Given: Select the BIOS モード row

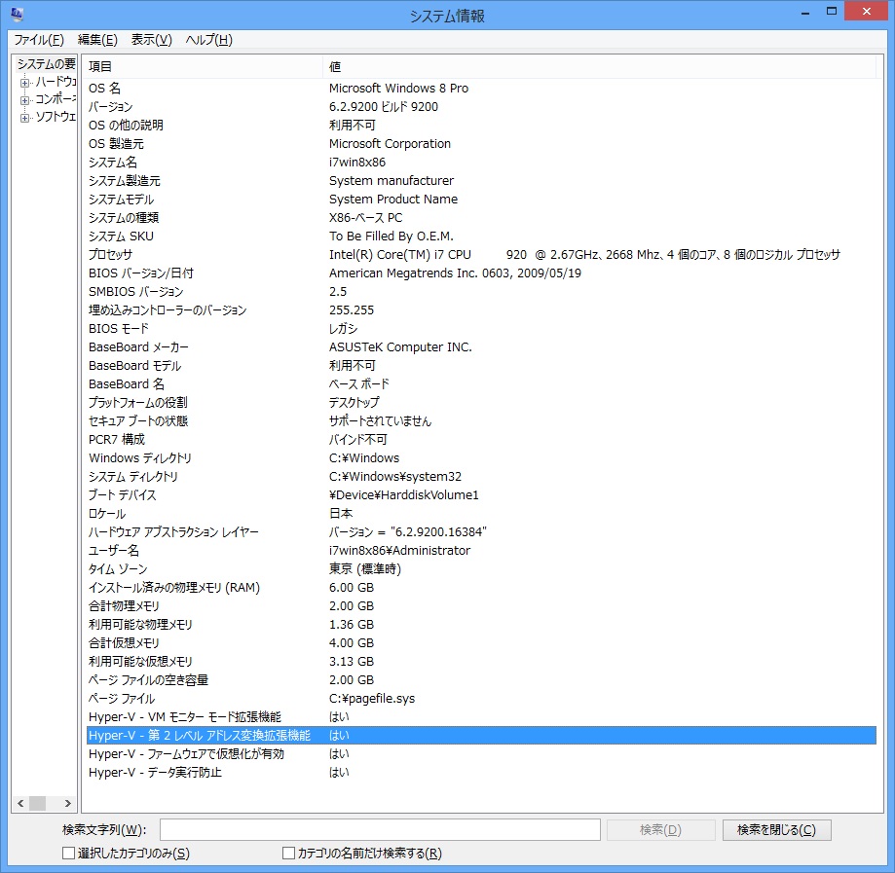Looking at the screenshot, I should click(481, 329).
